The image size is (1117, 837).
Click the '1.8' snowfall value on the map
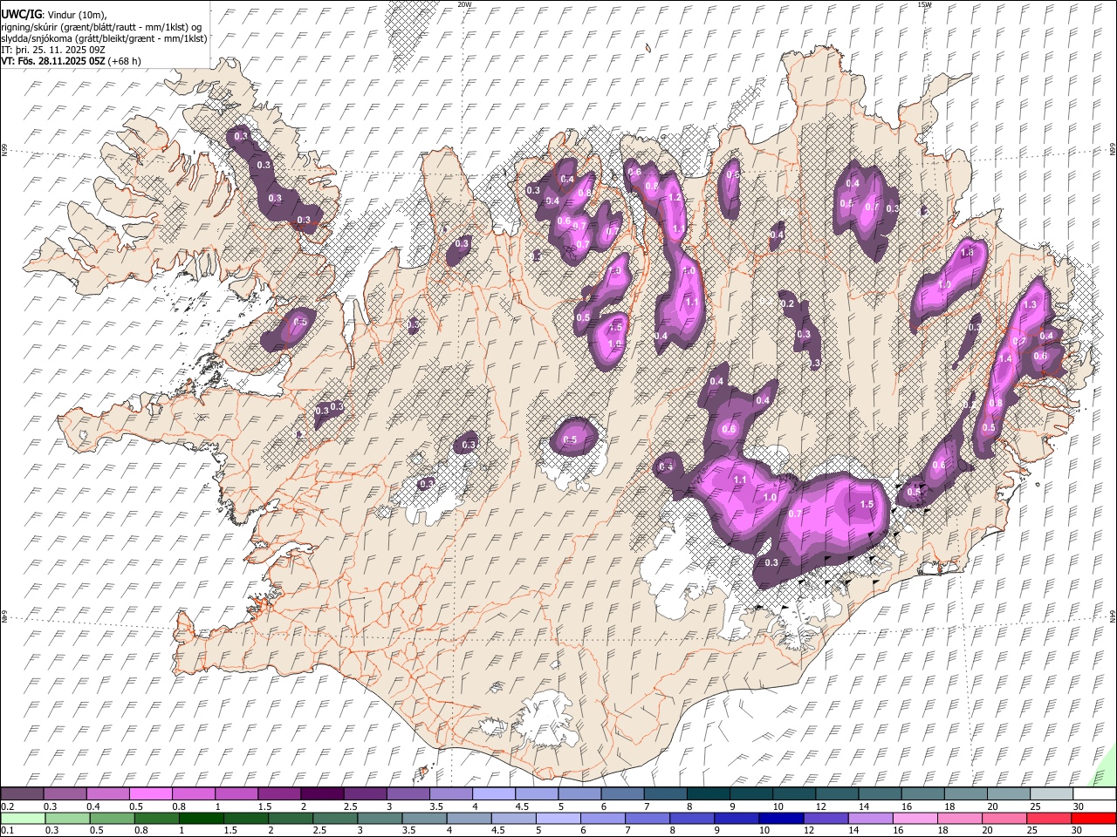coord(967,253)
